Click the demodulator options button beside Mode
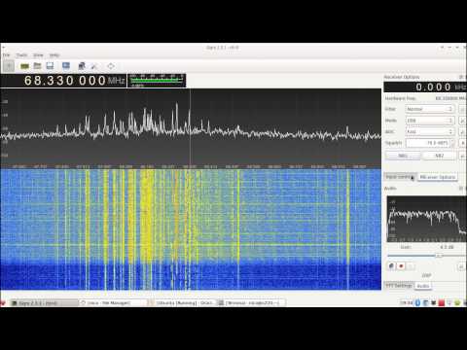The image size is (467, 350). click(462, 121)
